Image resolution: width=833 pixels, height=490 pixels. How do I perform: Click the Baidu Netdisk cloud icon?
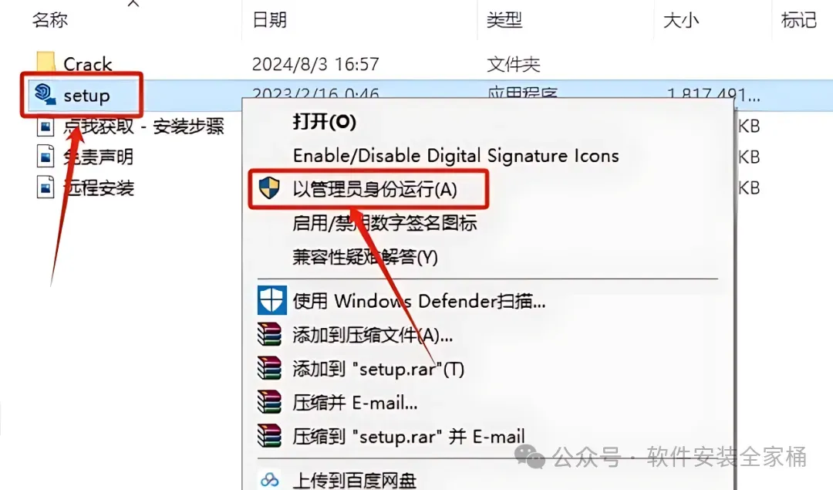coord(269,479)
